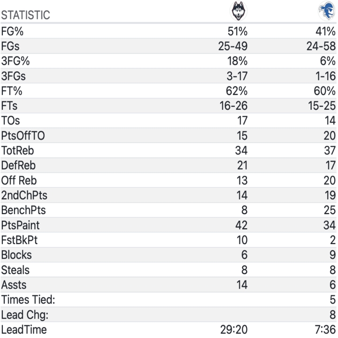
Task: Click the PtsPaint row label
Action: point(21,225)
